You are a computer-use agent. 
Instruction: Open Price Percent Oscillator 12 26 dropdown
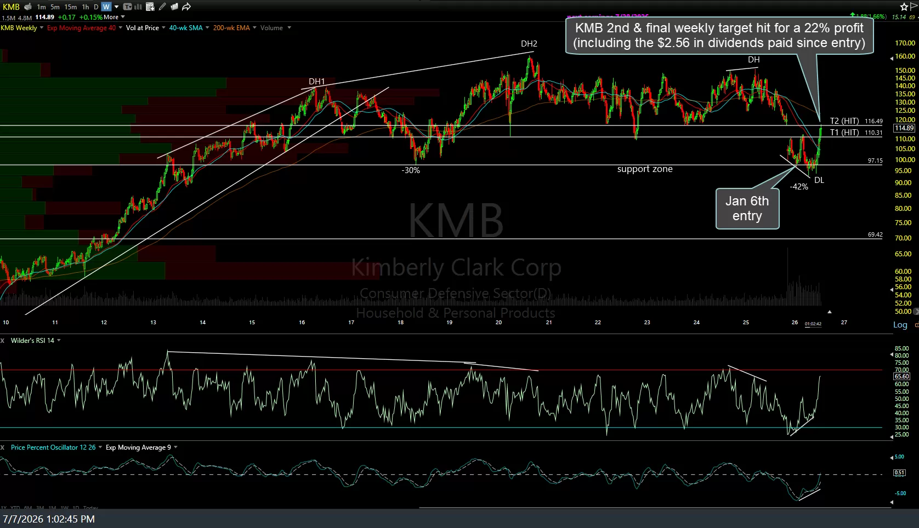[x=100, y=447]
